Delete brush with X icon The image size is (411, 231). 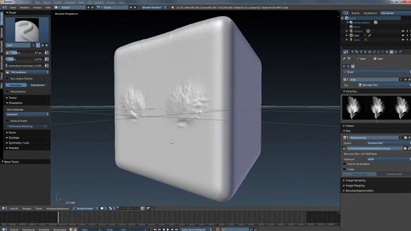(47, 46)
